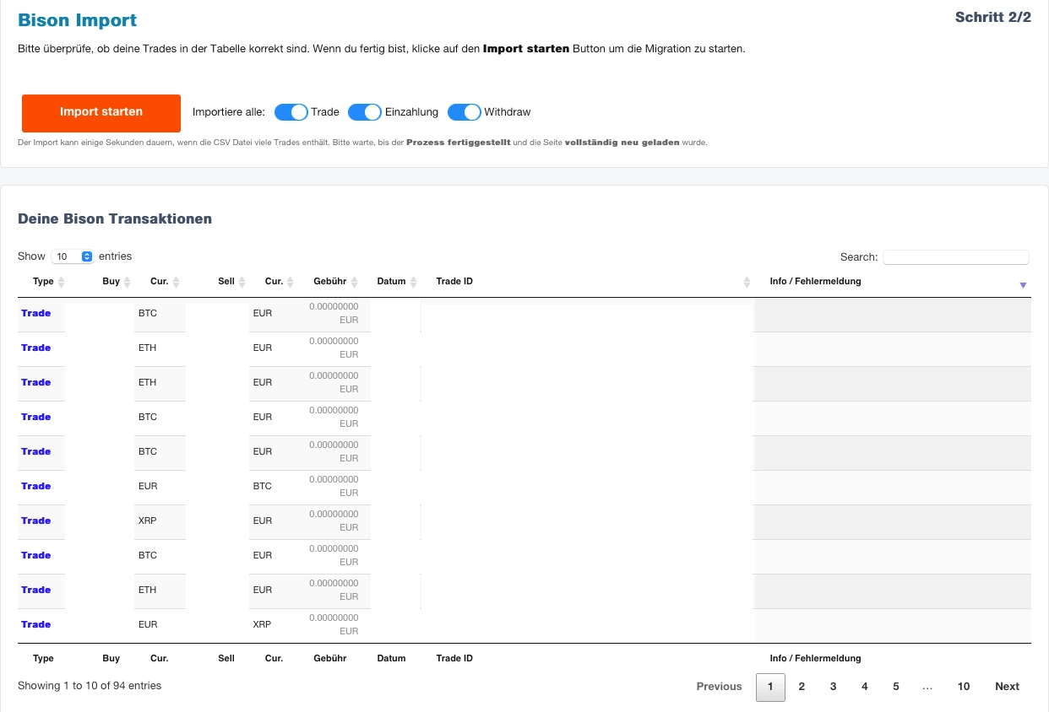Click BTC sell currency cell in EUR/BTC row
The image size is (1049, 712).
pyautogui.click(x=262, y=486)
